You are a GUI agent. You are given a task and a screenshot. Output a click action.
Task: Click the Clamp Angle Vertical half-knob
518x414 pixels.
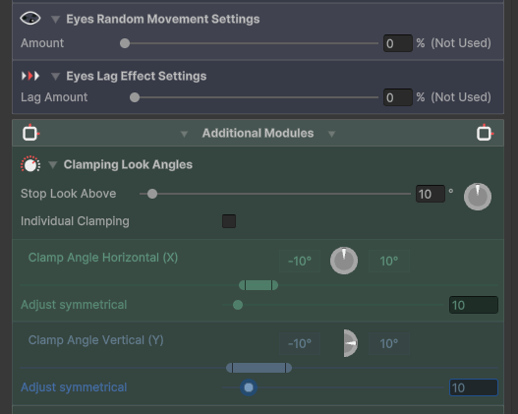pyautogui.click(x=351, y=343)
